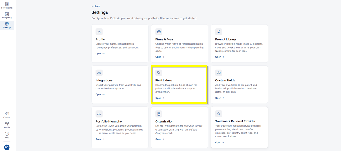Select the Integrations heading
The height and width of the screenshot is (151, 341).
104,81
